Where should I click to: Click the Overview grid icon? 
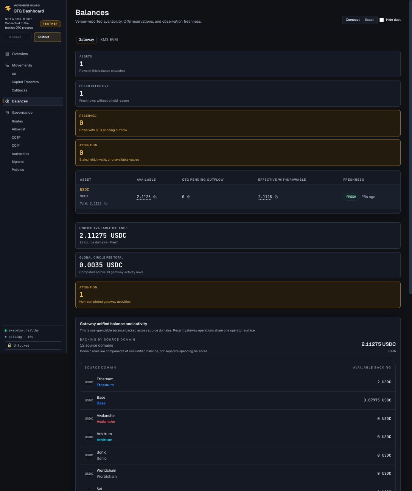point(7,54)
